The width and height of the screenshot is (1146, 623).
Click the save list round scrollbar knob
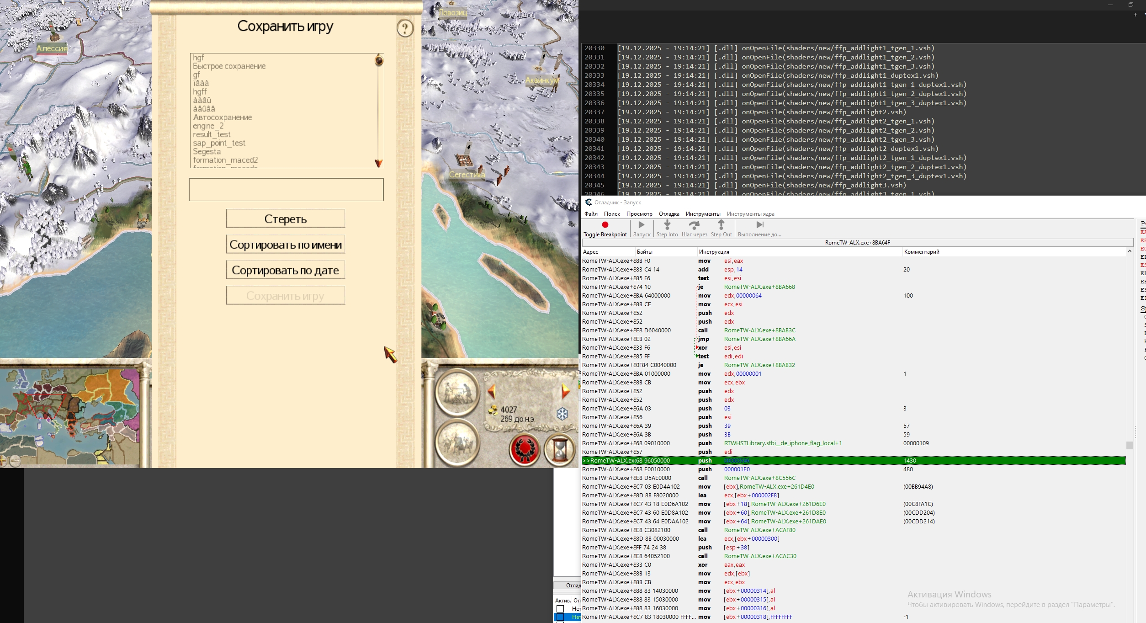(x=379, y=60)
